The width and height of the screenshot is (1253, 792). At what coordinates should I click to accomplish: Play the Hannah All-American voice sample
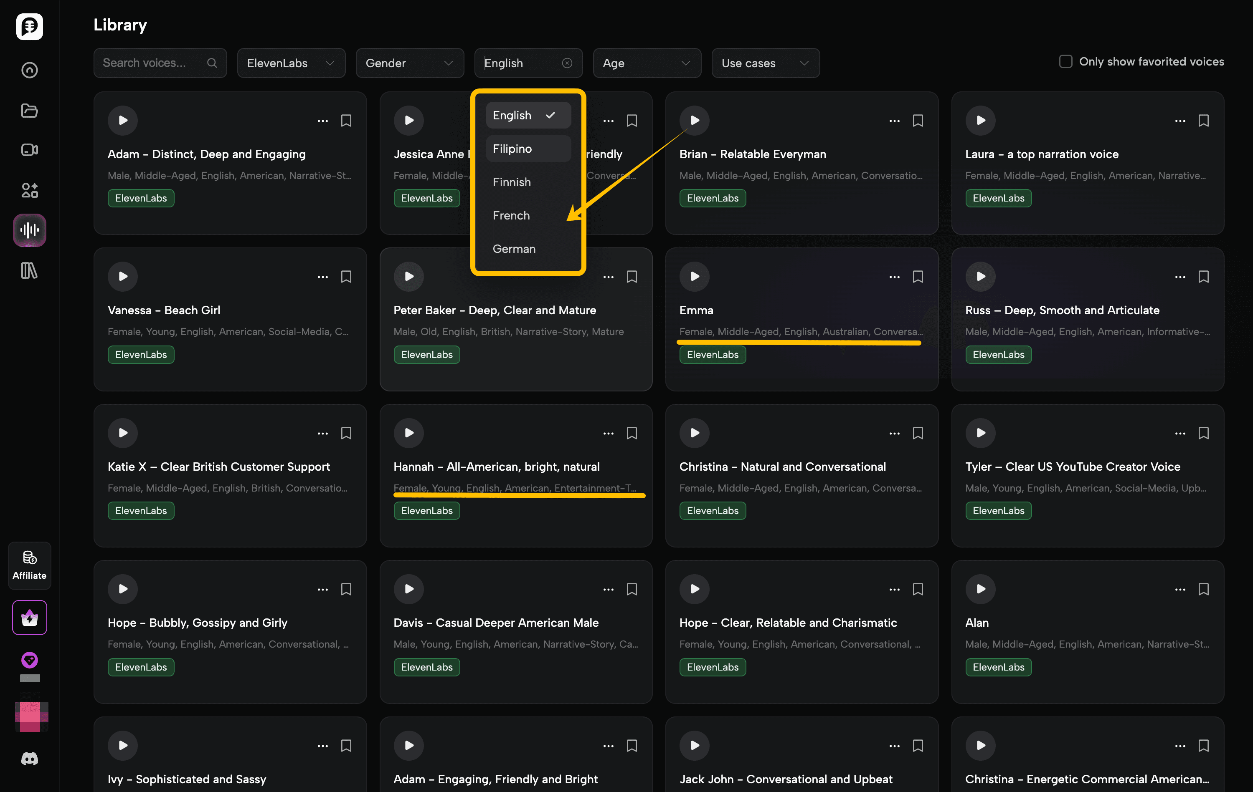[409, 433]
